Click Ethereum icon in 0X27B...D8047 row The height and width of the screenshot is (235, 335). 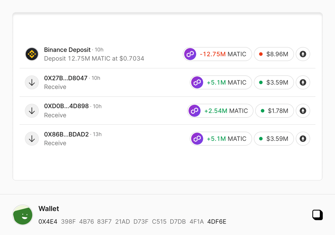[x=303, y=82]
